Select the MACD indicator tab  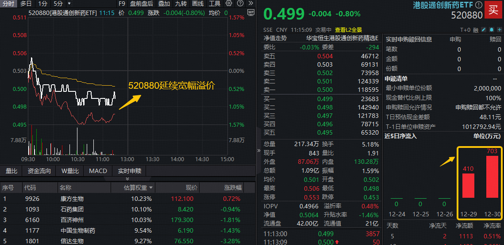98,171
